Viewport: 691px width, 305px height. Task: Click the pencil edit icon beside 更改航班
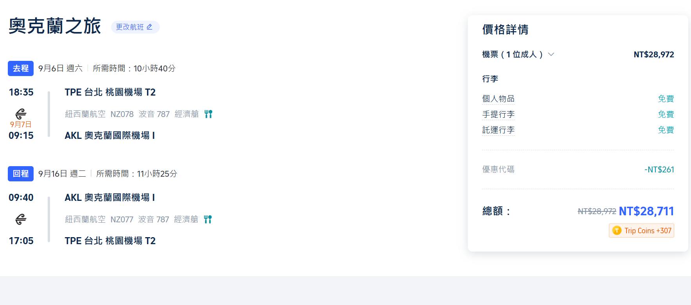[x=149, y=27]
